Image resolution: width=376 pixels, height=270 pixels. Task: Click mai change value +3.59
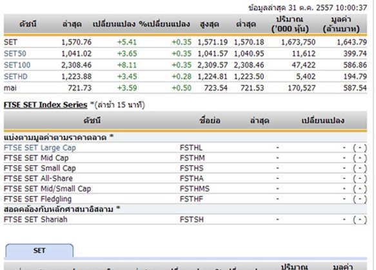(x=127, y=88)
